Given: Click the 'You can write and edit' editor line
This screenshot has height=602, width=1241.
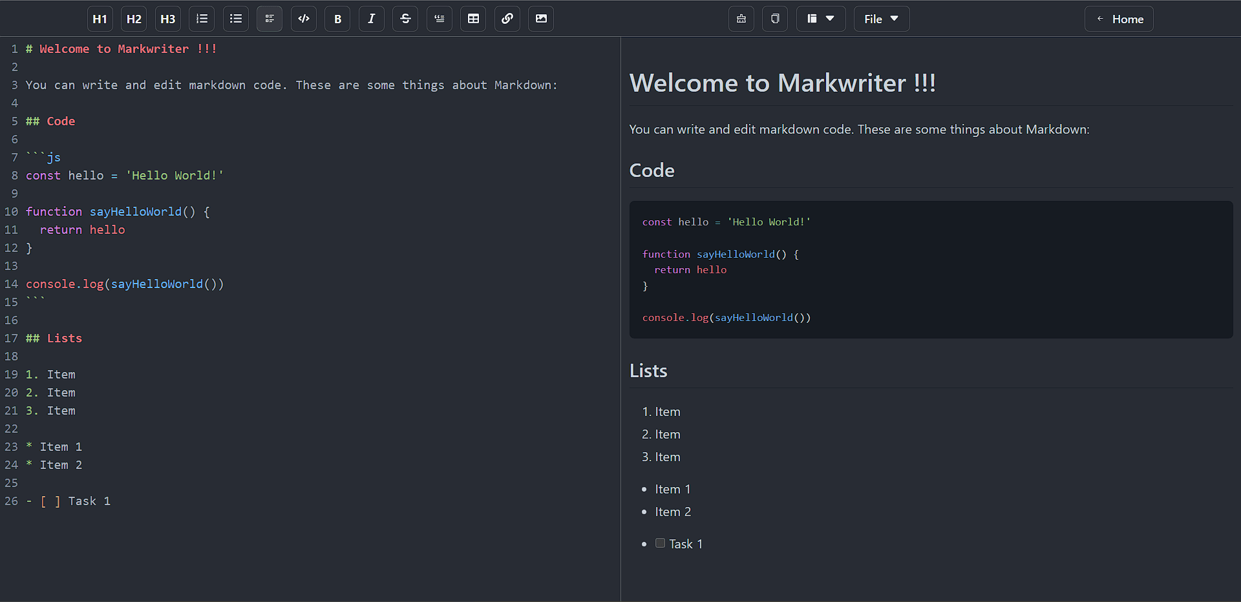Looking at the screenshot, I should 292,85.
